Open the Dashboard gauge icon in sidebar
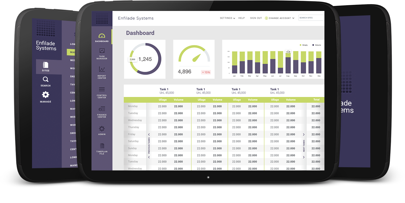This screenshot has height=203, width=405. (x=102, y=36)
